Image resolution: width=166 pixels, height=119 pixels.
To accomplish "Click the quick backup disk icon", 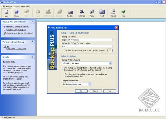I will [x=5, y=47].
